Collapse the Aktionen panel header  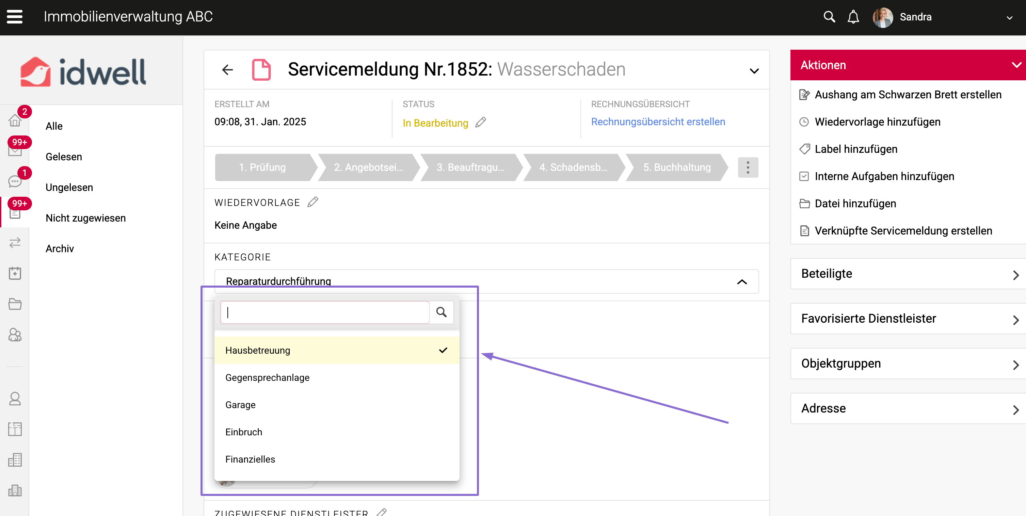(1016, 65)
